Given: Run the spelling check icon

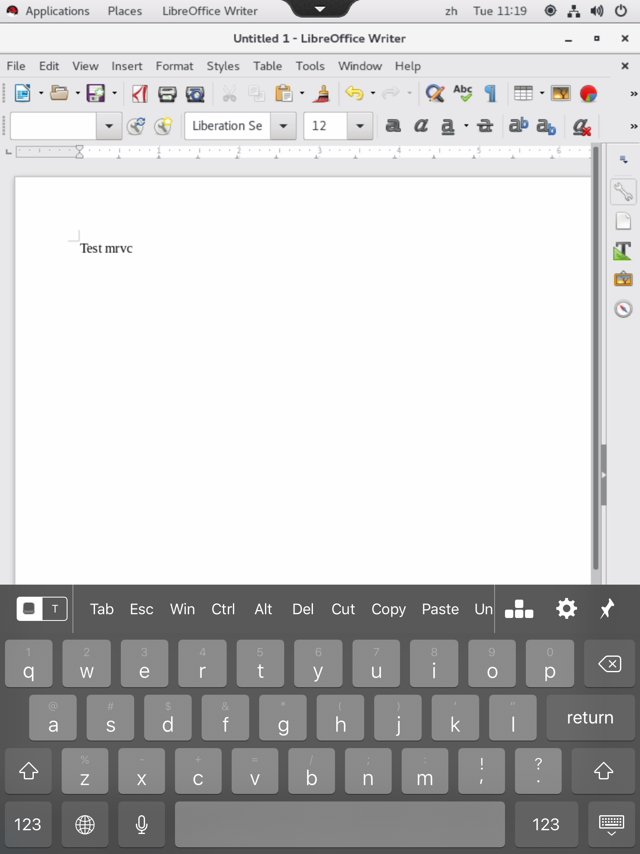Looking at the screenshot, I should 462,93.
